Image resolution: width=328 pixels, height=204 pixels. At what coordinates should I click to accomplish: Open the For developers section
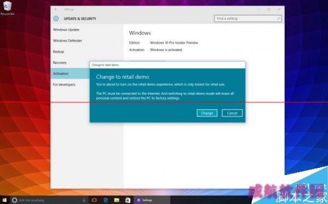click(64, 85)
